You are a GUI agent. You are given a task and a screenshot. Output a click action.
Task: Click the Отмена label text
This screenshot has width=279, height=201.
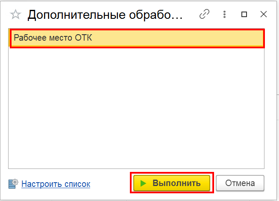click(240, 183)
